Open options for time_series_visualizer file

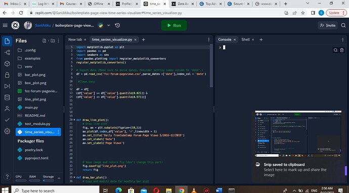(59, 132)
